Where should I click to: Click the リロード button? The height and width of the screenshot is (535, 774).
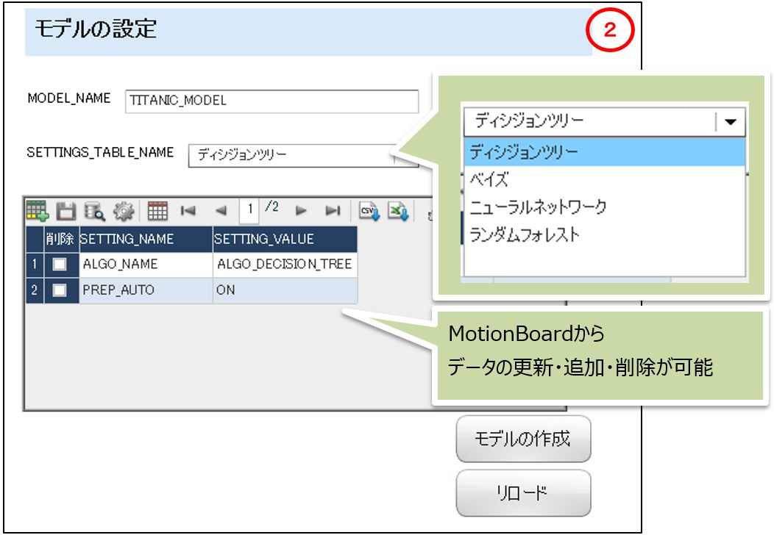523,492
